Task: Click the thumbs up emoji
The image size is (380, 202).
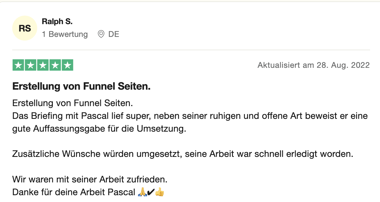Action: (x=160, y=192)
